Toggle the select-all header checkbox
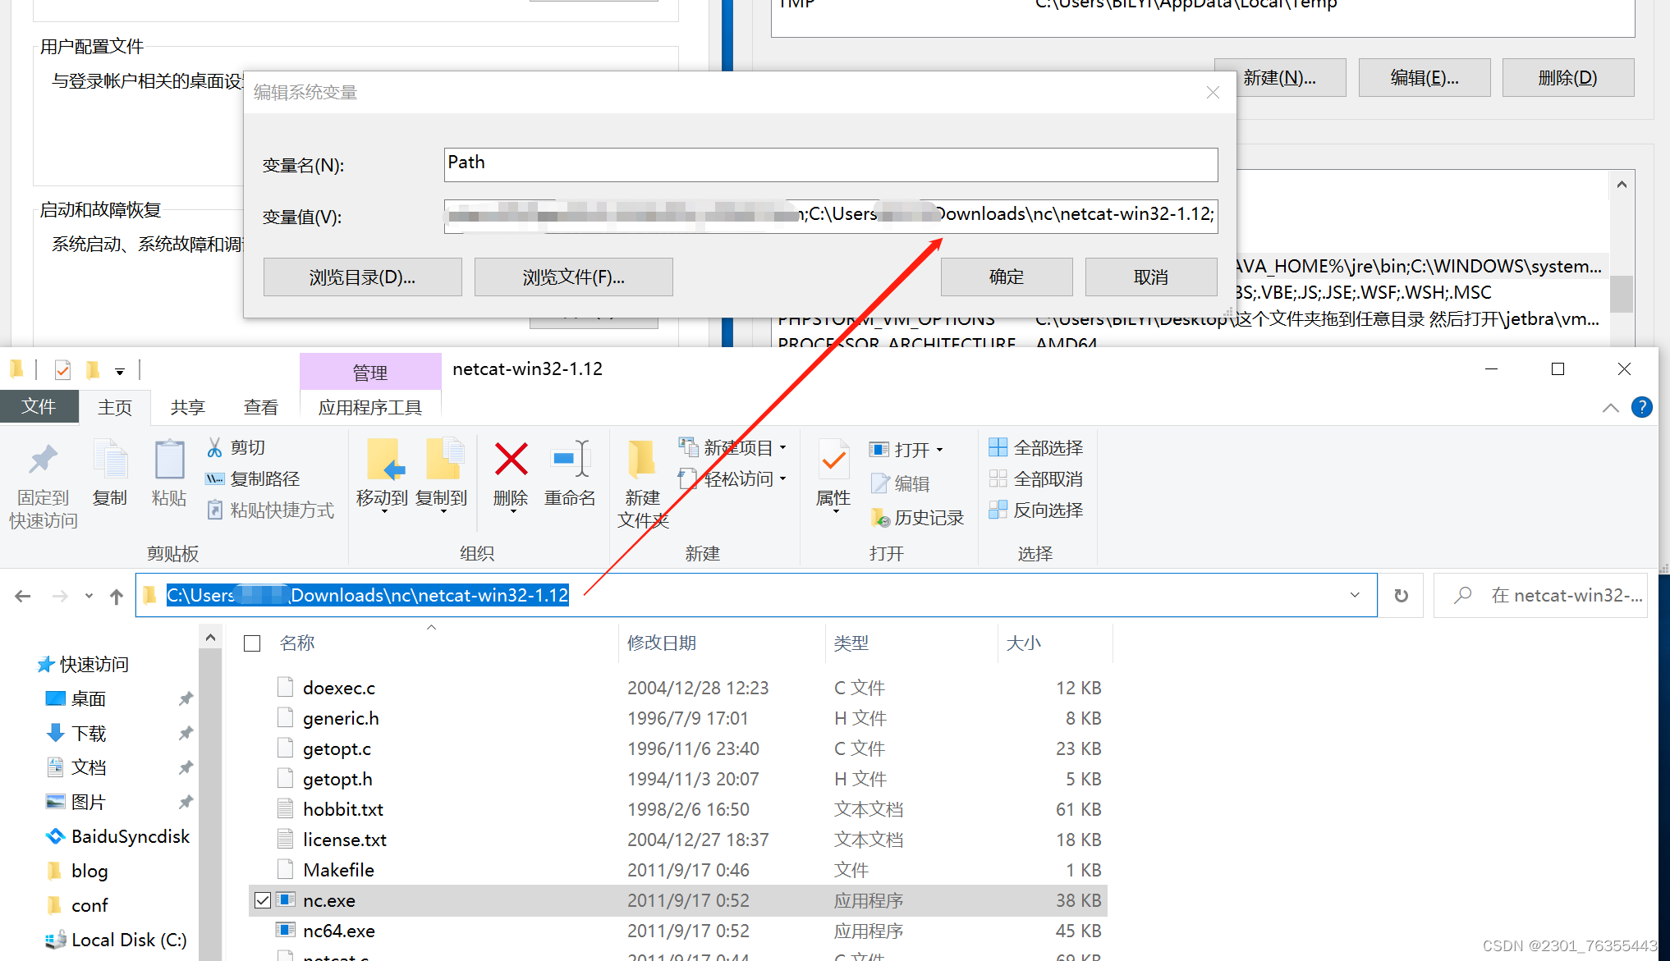 point(252,643)
